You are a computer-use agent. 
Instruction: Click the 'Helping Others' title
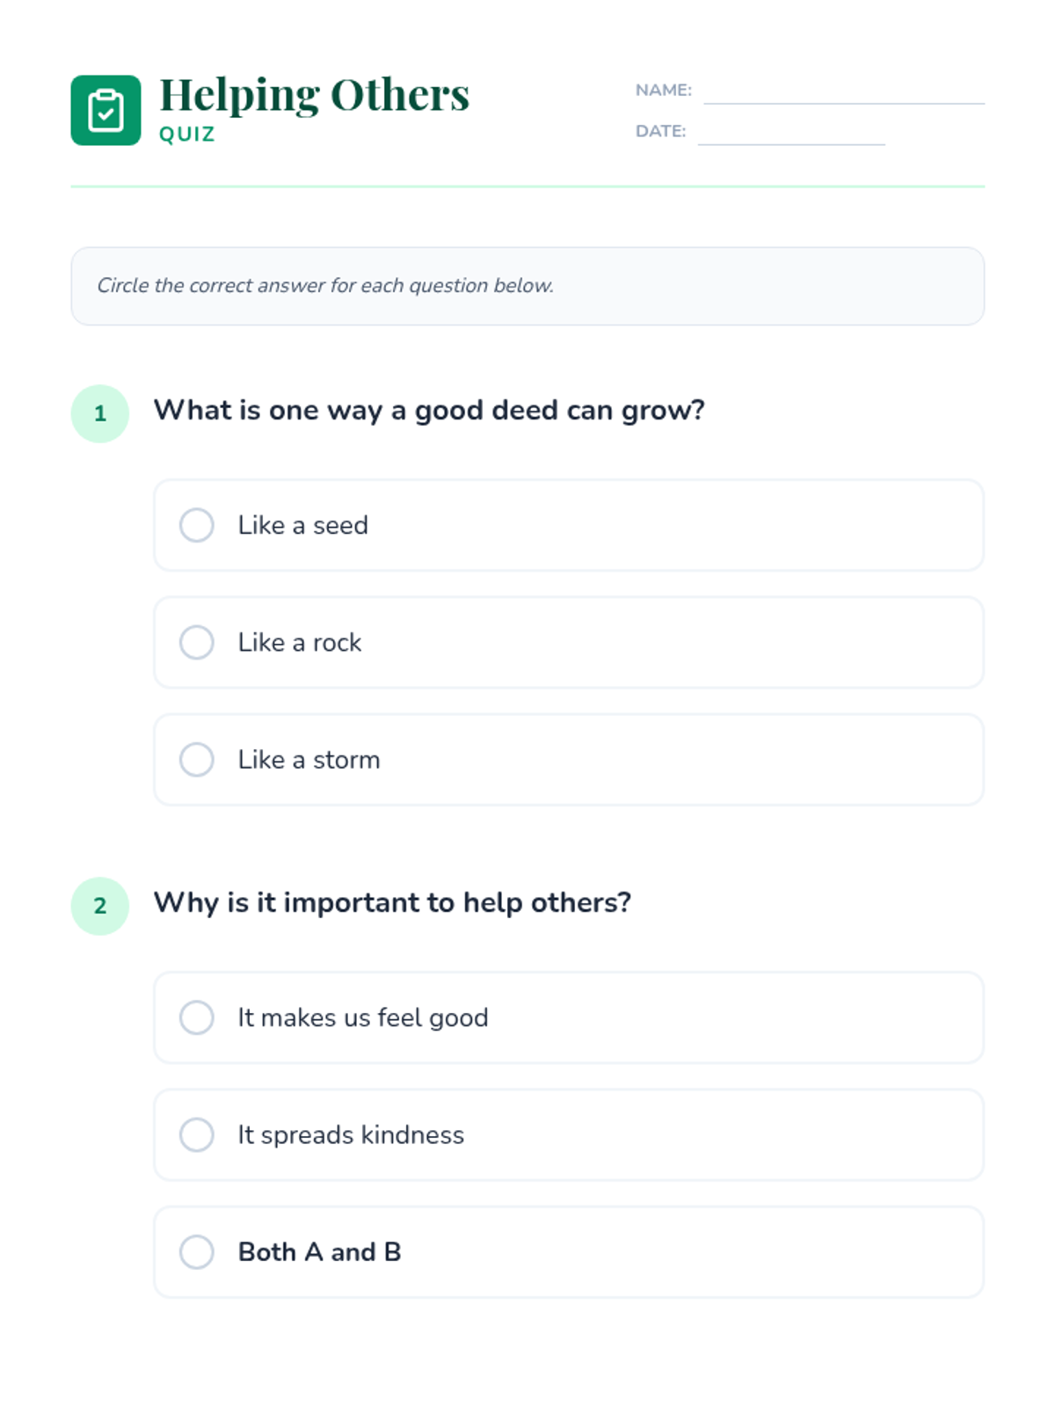click(314, 95)
